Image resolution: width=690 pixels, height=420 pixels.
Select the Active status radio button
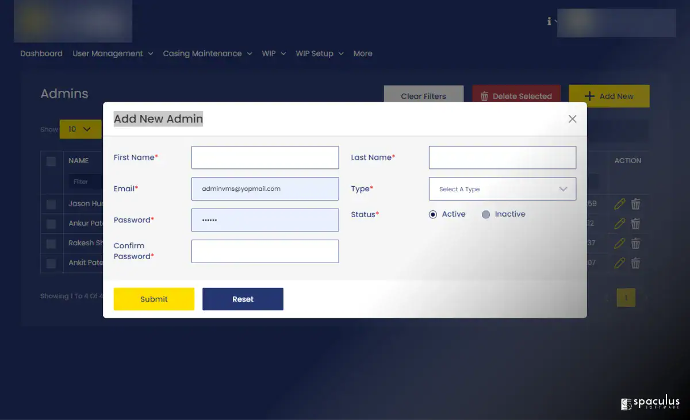click(x=433, y=214)
